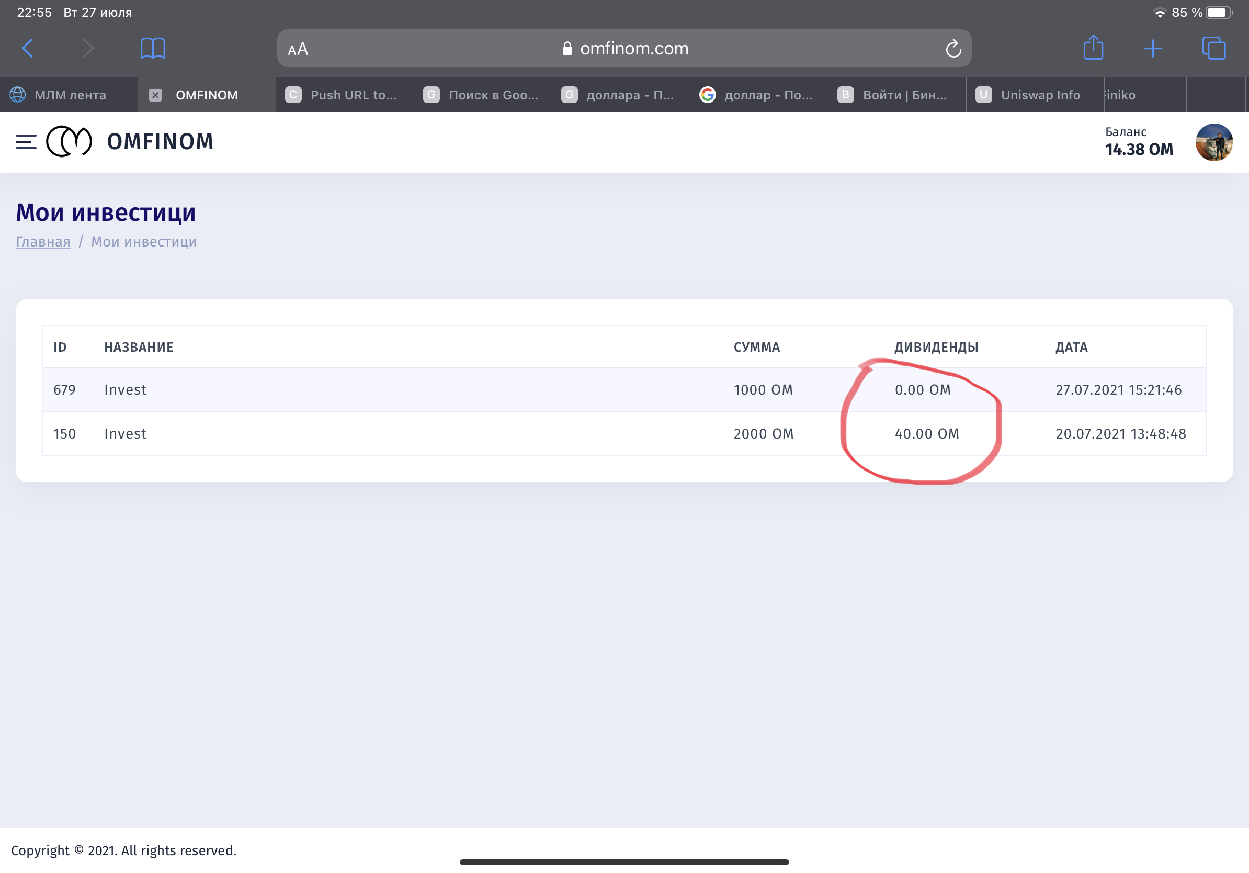The width and height of the screenshot is (1249, 873).
Task: Open the share sheet icon
Action: (x=1094, y=47)
